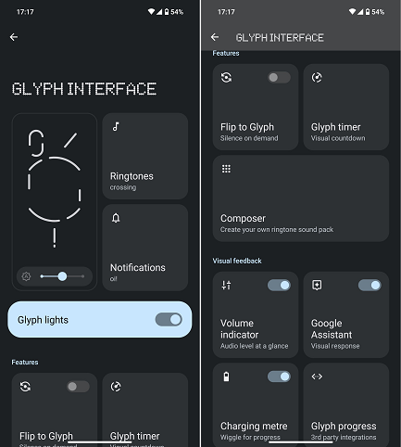The image size is (401, 447).
Task: Open the Composer card
Action: 301,198
